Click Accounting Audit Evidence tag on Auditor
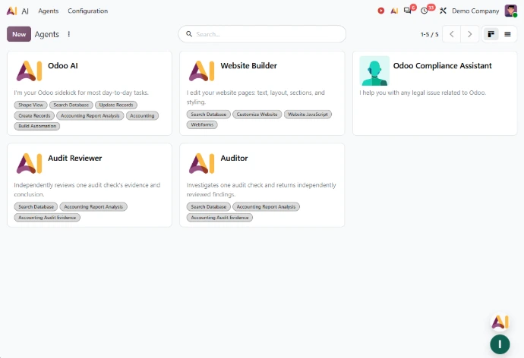Viewport: 524px width, 358px height. [x=219, y=217]
